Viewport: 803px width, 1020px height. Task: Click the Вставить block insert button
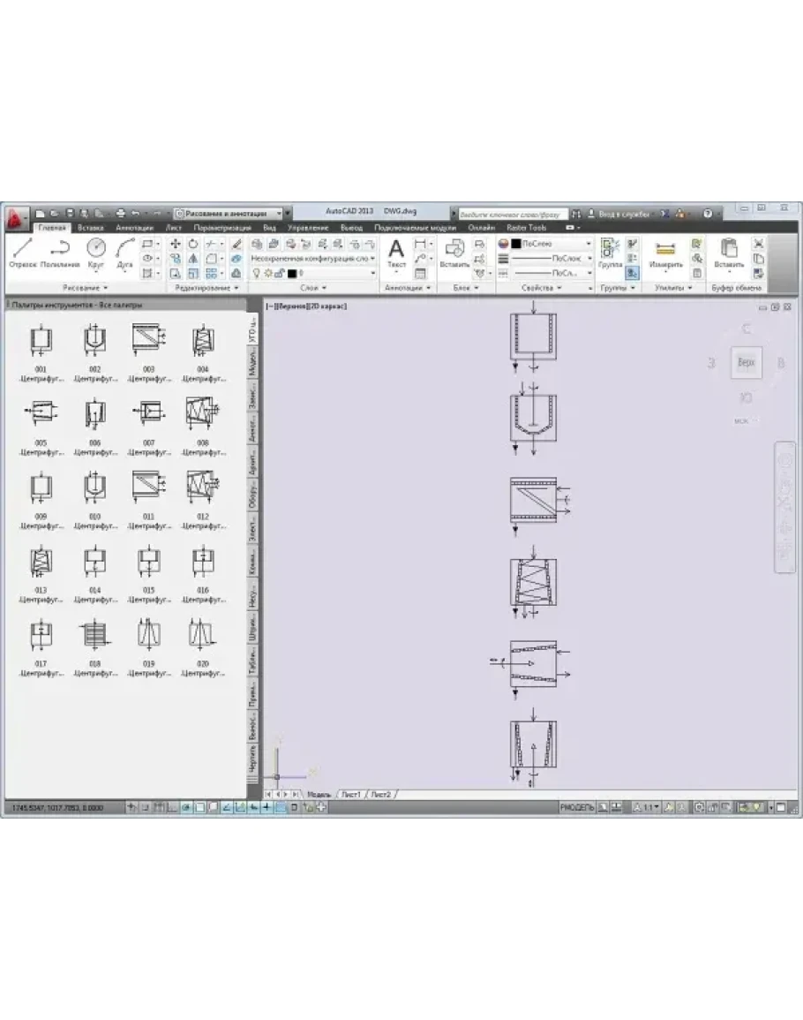(x=454, y=253)
